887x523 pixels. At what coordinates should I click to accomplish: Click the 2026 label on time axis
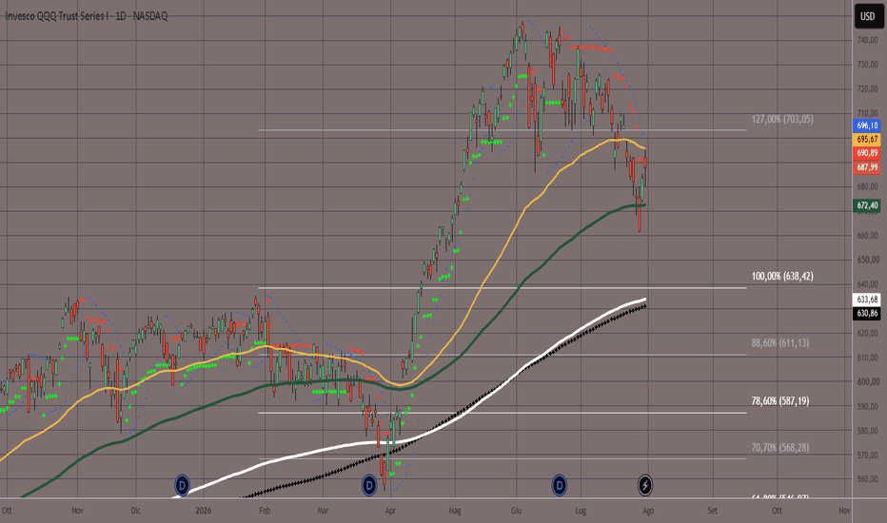click(203, 511)
